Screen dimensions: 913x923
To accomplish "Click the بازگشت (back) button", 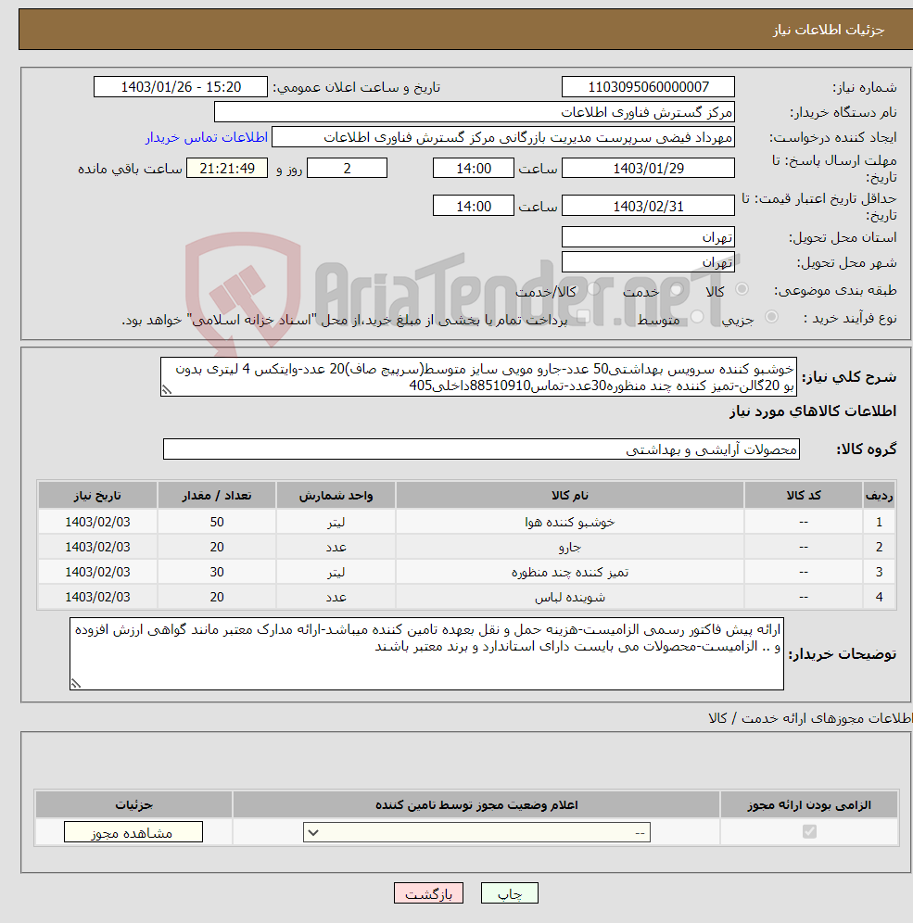I will (x=428, y=893).
